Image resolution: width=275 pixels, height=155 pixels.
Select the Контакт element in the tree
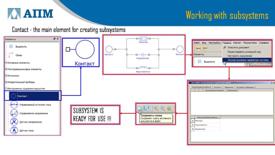pos(22,96)
